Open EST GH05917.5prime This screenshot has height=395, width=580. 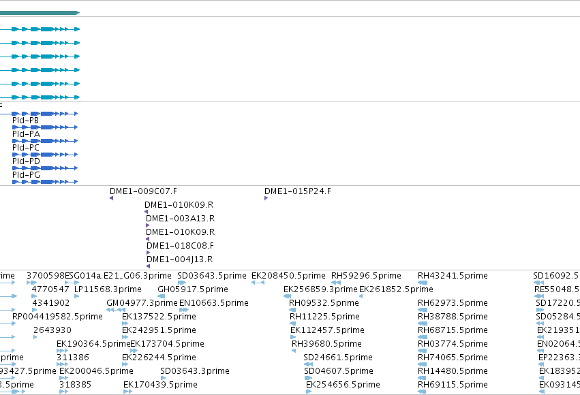click(x=193, y=289)
